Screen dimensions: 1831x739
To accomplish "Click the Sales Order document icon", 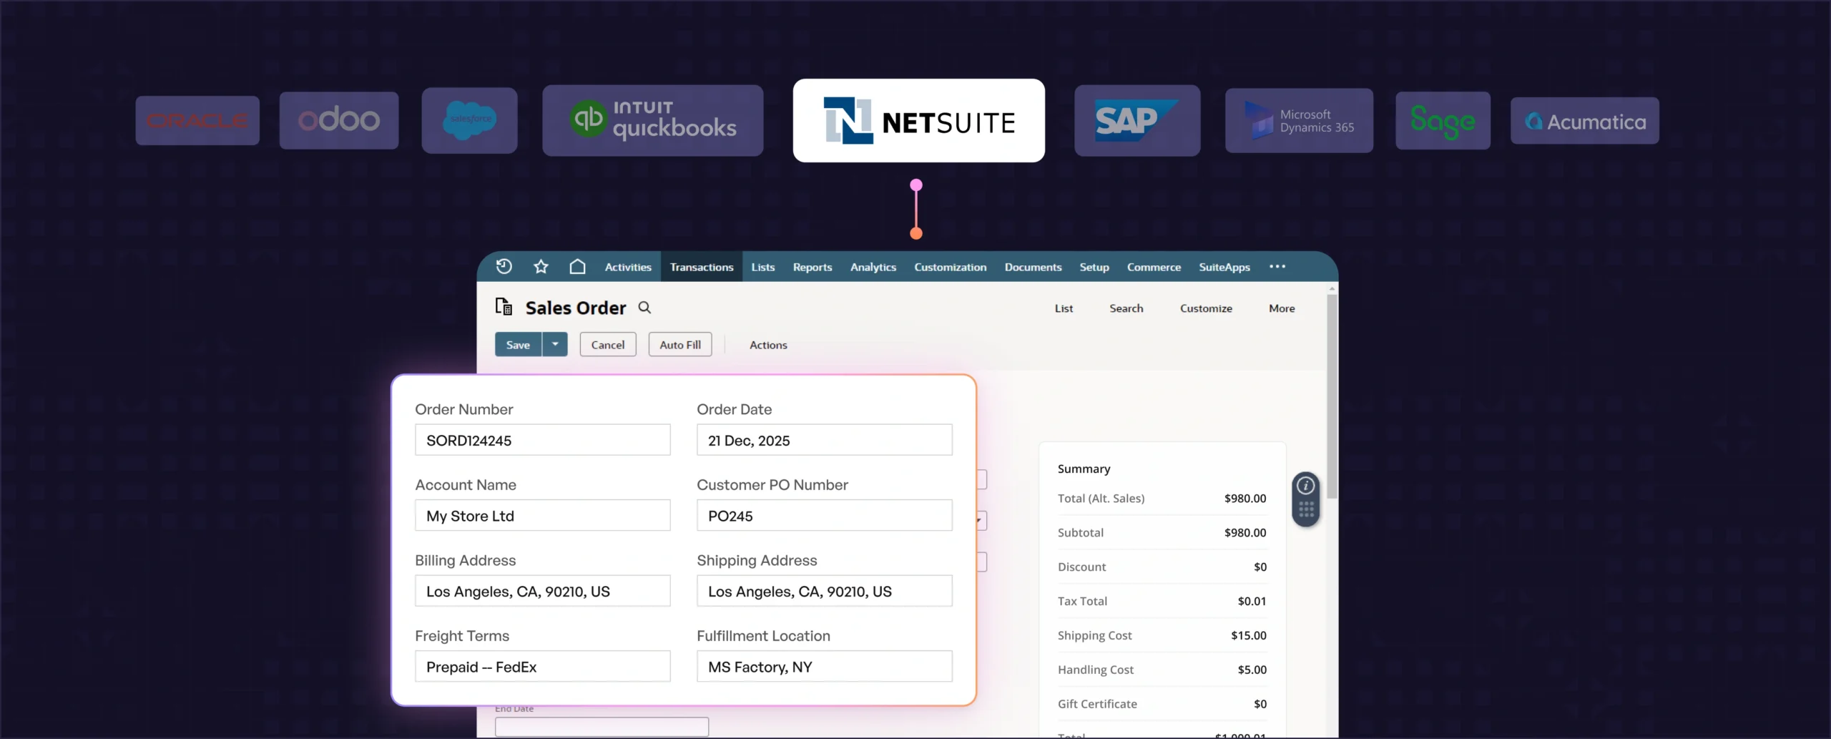I will 504,307.
